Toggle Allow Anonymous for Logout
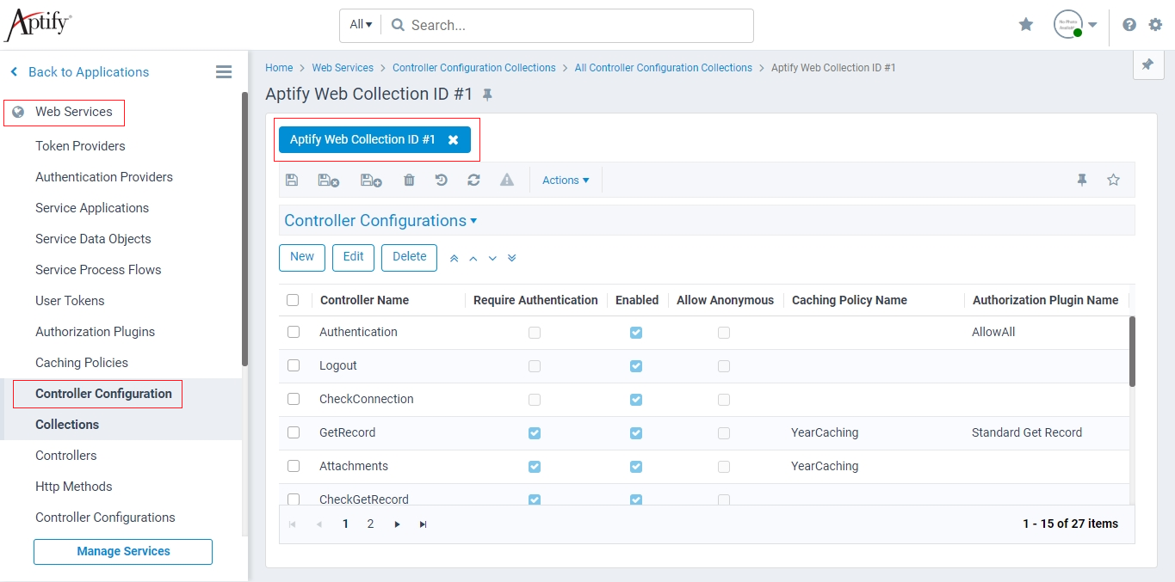Screen dimensions: 1175x582 [724, 365]
